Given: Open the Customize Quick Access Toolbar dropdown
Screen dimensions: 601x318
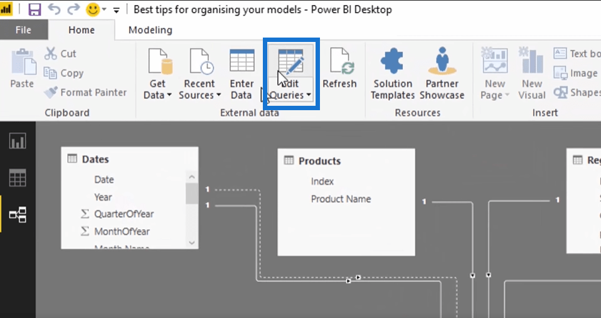Looking at the screenshot, I should (116, 11).
